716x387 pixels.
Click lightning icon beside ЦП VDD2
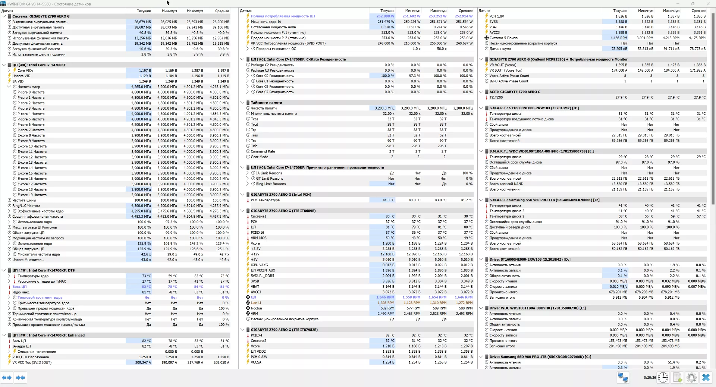click(x=248, y=351)
